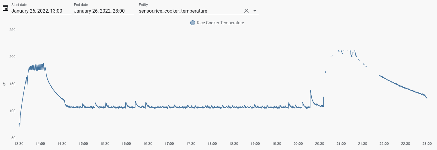Toggle the Rice Cooker Temperature legend circle

point(193,23)
